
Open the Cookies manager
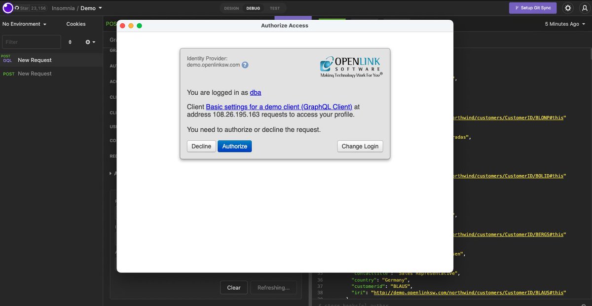pos(76,24)
